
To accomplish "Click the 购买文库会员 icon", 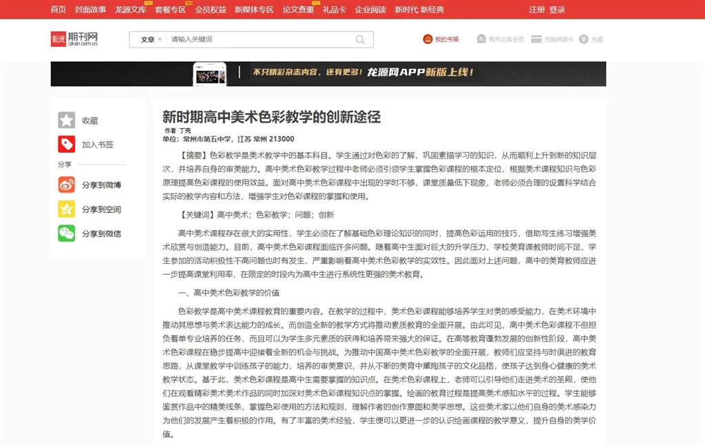I will tap(481, 39).
